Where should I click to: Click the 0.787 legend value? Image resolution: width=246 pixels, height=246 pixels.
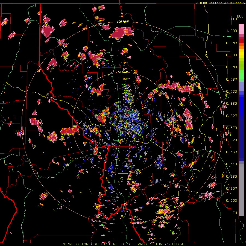point(232,79)
